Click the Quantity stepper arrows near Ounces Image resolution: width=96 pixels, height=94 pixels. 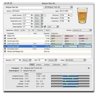click(x=20, y=60)
